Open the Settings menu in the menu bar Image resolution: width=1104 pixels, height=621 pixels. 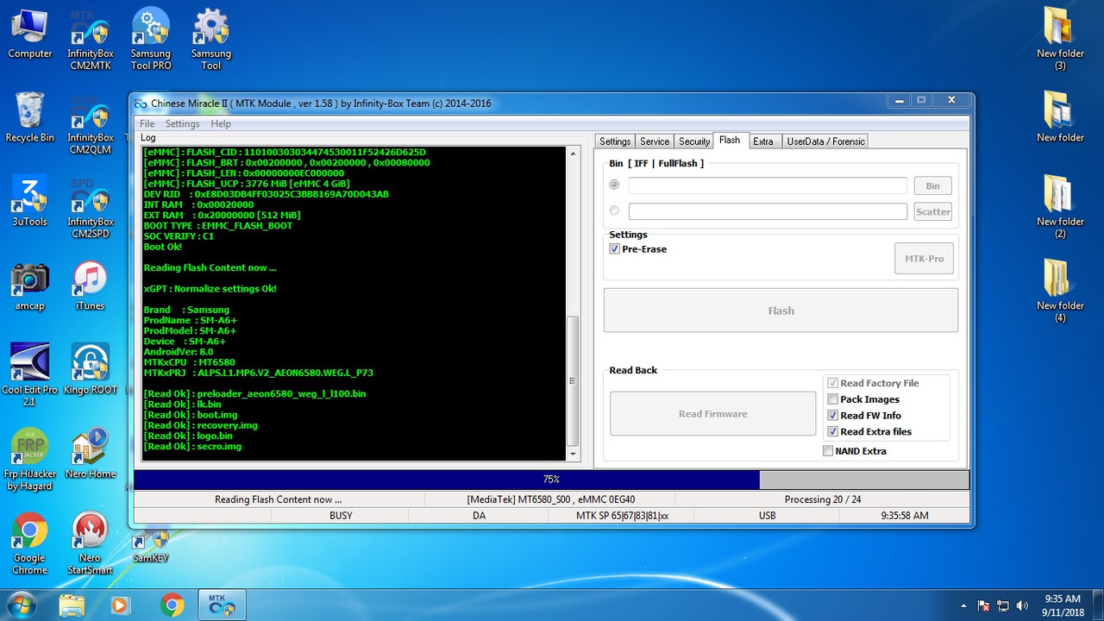coord(182,124)
